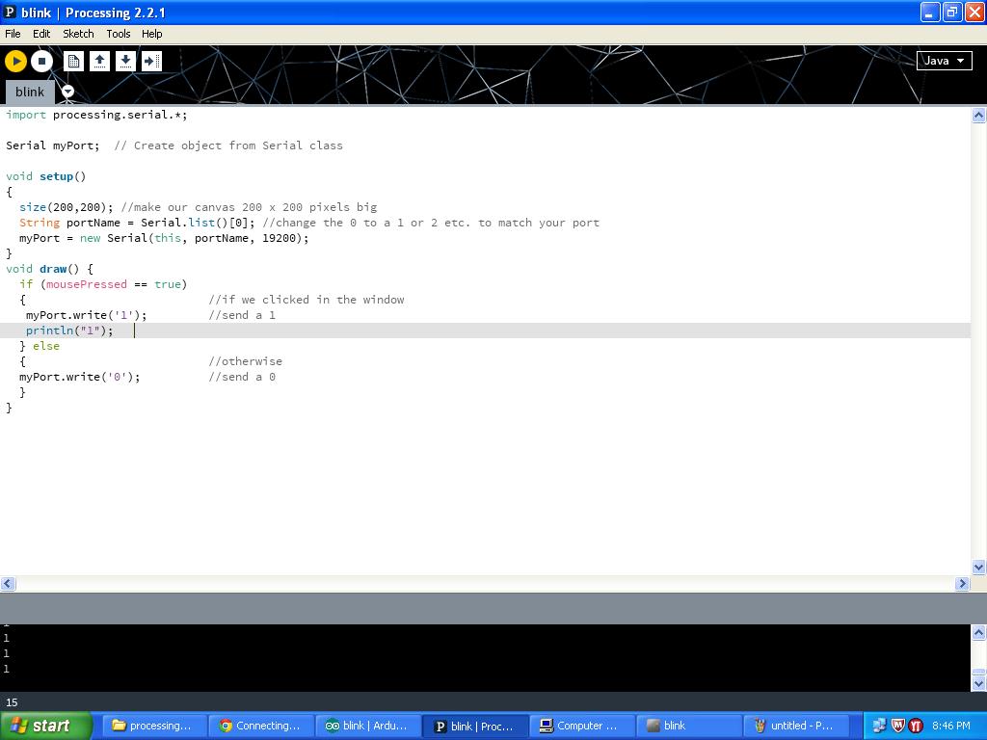Open the Sketch menu
Image resolution: width=987 pixels, height=740 pixels.
click(x=78, y=34)
